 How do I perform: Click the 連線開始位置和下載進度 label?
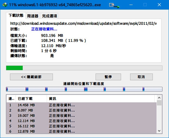pyautogui.click(x=84, y=84)
